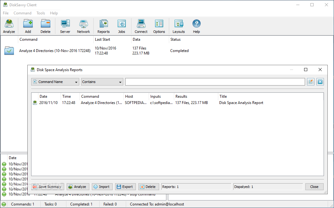334x208 pixels.
Task: Click the Completed status text in main window
Action: pyautogui.click(x=179, y=51)
